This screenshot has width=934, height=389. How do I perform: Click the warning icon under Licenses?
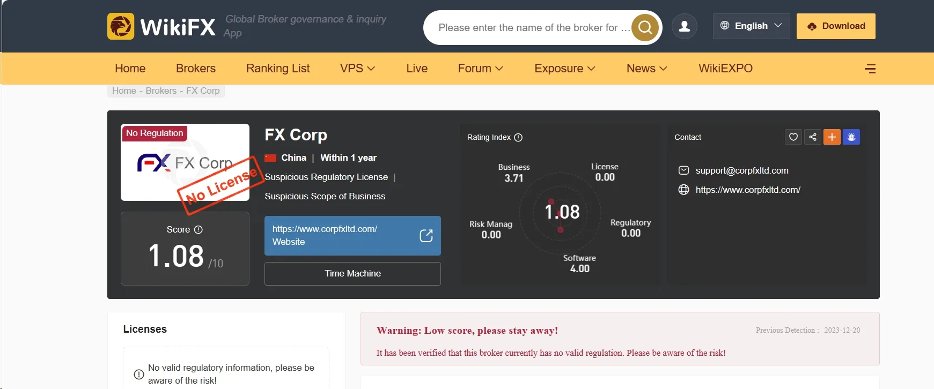tap(138, 374)
